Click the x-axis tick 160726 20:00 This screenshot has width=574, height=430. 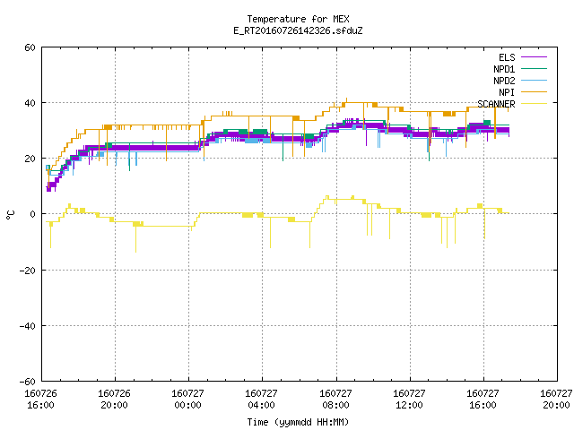114,399
